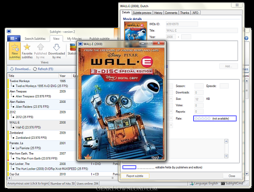This screenshot has height=192, width=254.
Task: Open the Thanks tab
Action: pos(185,13)
